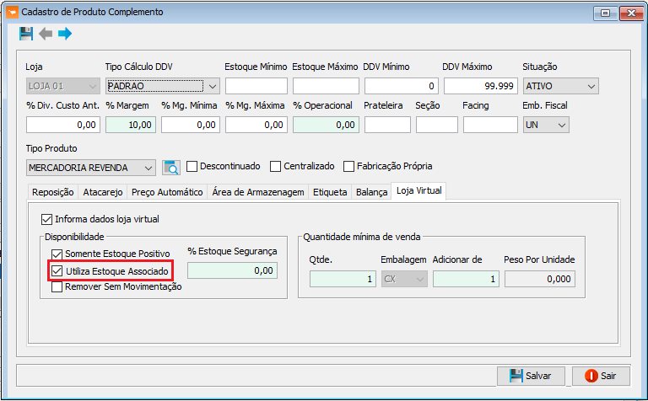Go to previous record with left arrow

46,34
